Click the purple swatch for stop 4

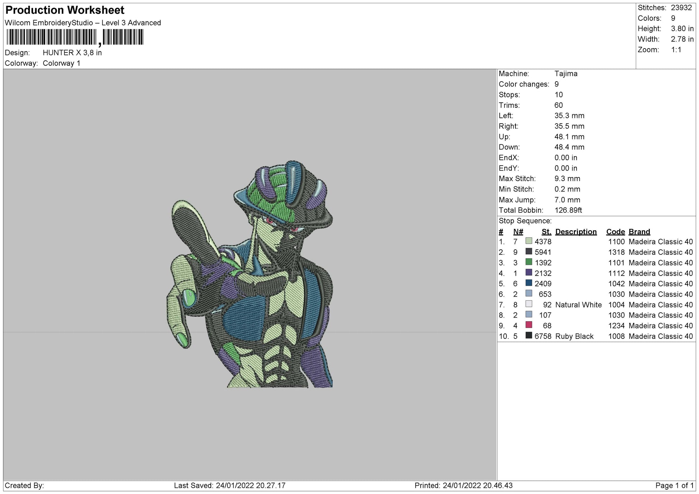pyautogui.click(x=529, y=272)
